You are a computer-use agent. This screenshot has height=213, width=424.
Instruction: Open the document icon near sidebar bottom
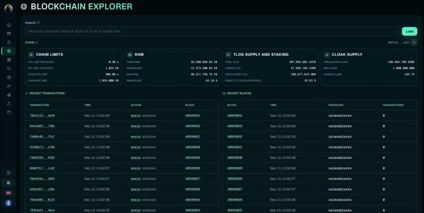8,173
